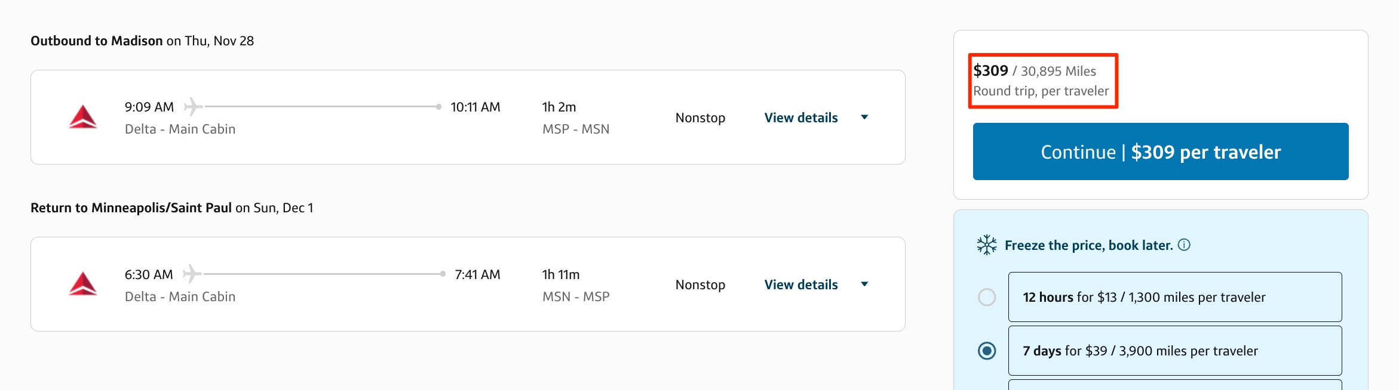
Task: Open View details for the 6:30 AM flight
Action: click(800, 284)
